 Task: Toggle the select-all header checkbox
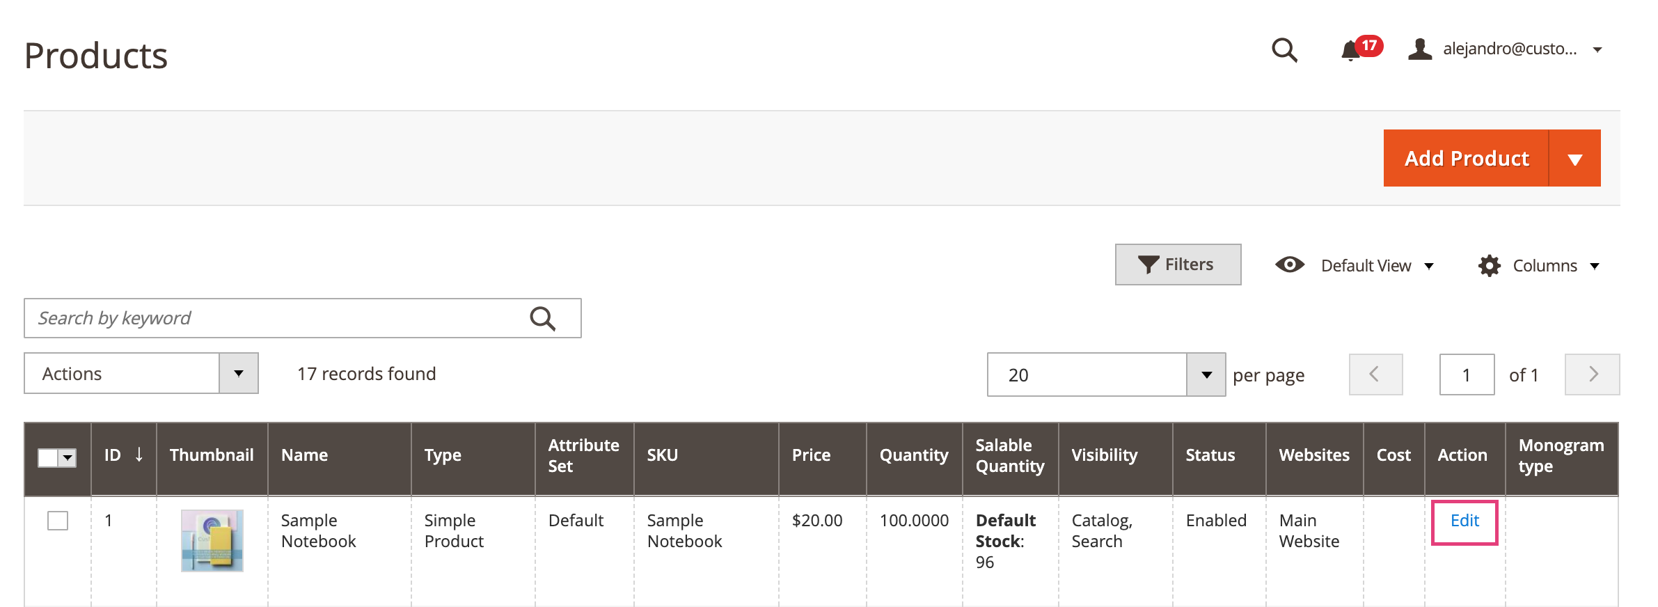click(48, 457)
